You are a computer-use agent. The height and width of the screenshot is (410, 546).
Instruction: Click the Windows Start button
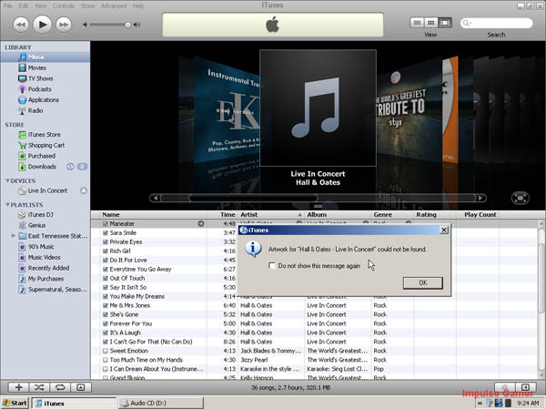tap(15, 403)
